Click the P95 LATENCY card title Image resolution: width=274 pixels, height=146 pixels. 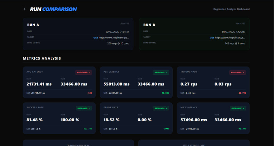click(111, 72)
